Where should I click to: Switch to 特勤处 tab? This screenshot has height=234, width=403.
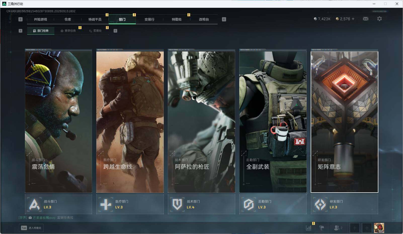(177, 19)
